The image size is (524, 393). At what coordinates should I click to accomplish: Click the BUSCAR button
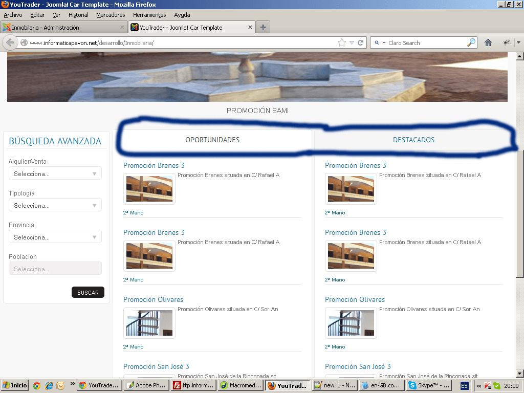(x=88, y=292)
